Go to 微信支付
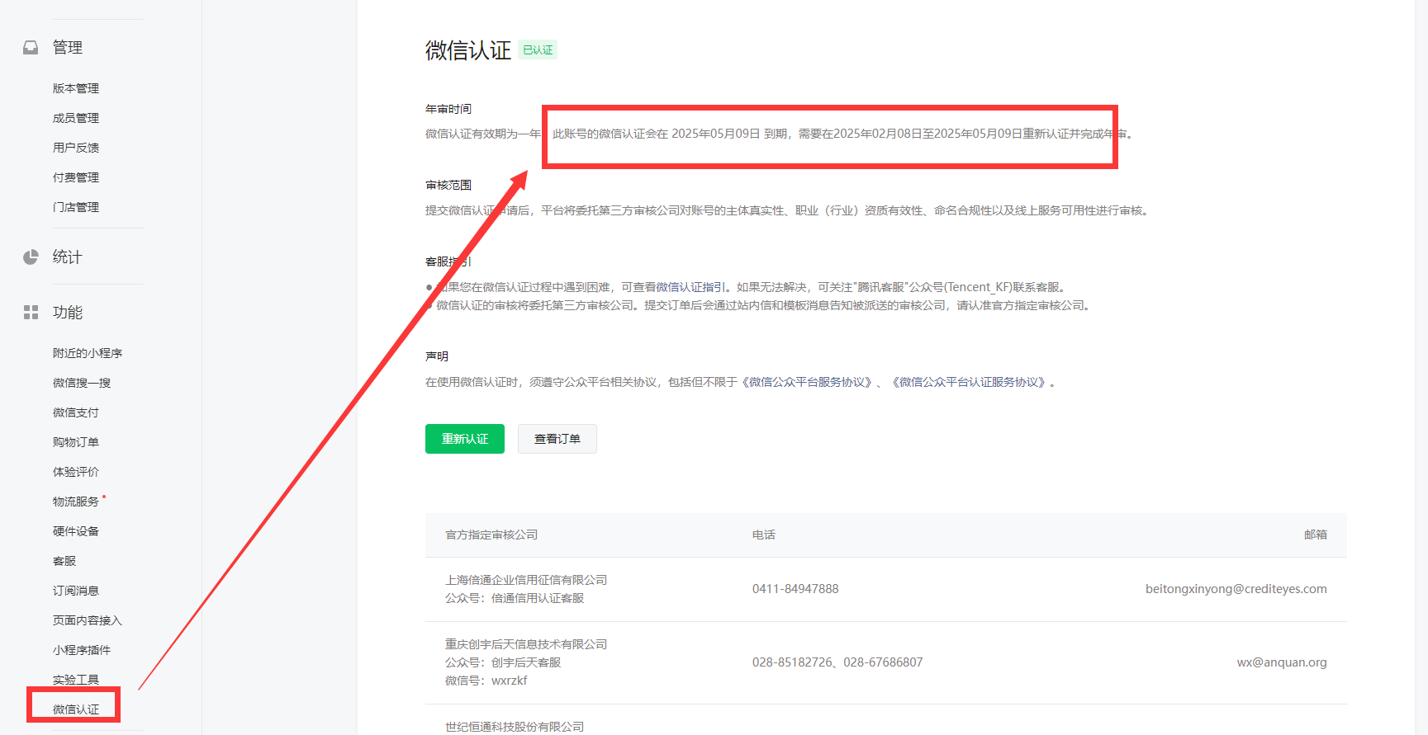This screenshot has width=1428, height=735. point(76,412)
